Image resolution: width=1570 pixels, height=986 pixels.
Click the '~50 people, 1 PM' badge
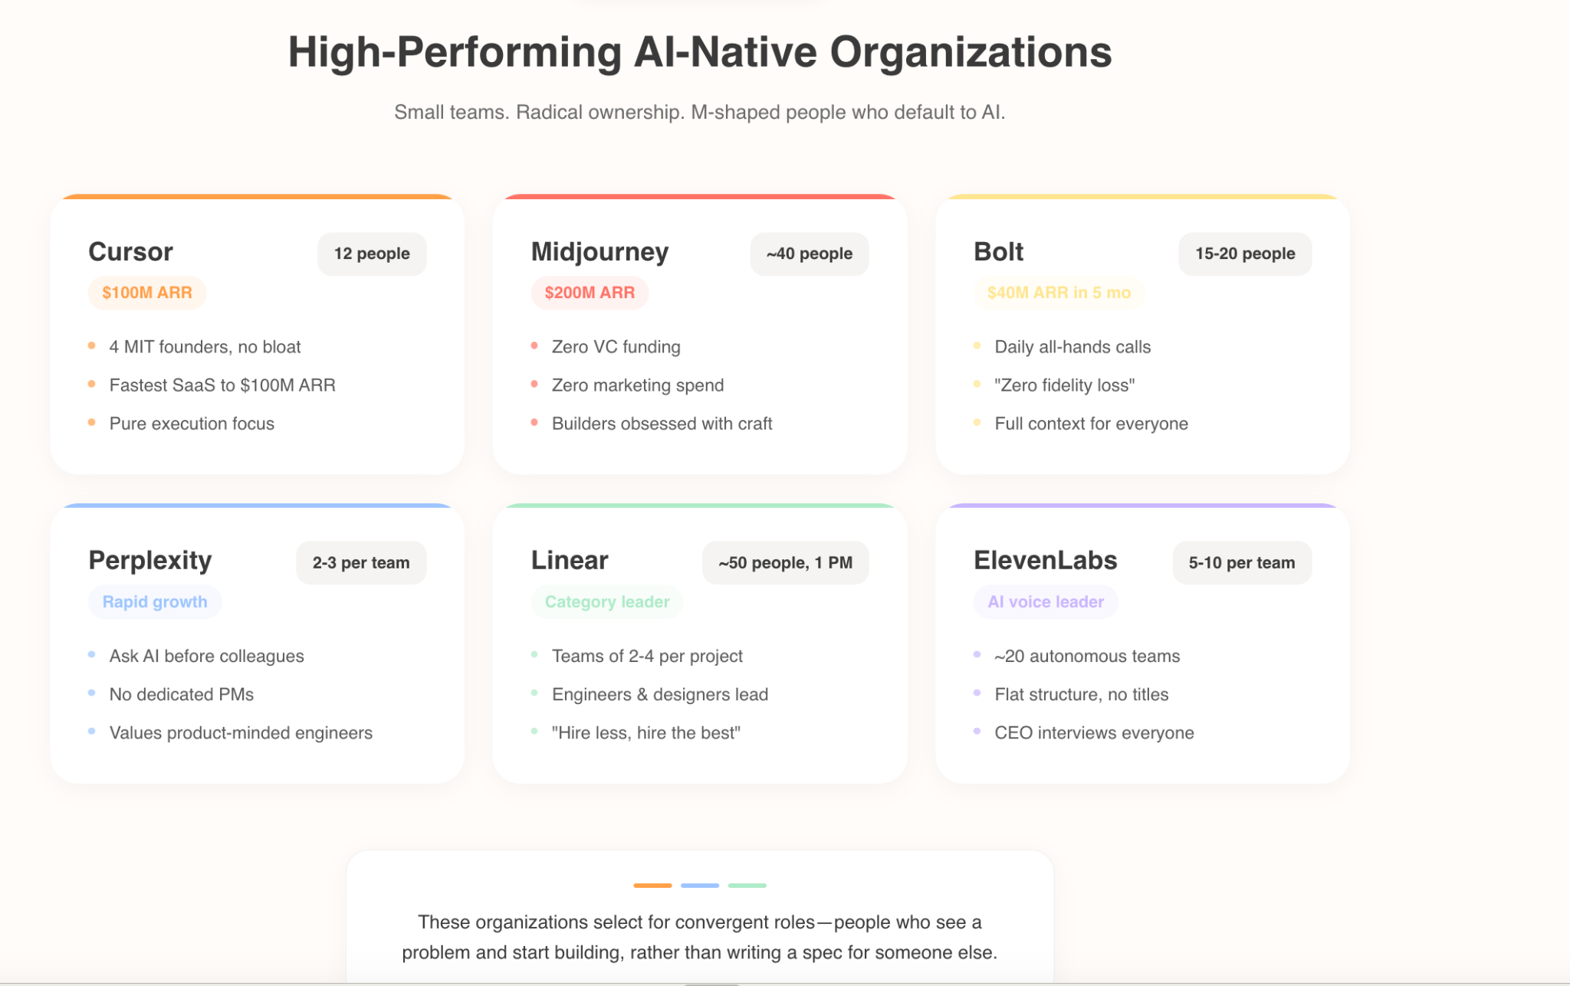coord(785,563)
